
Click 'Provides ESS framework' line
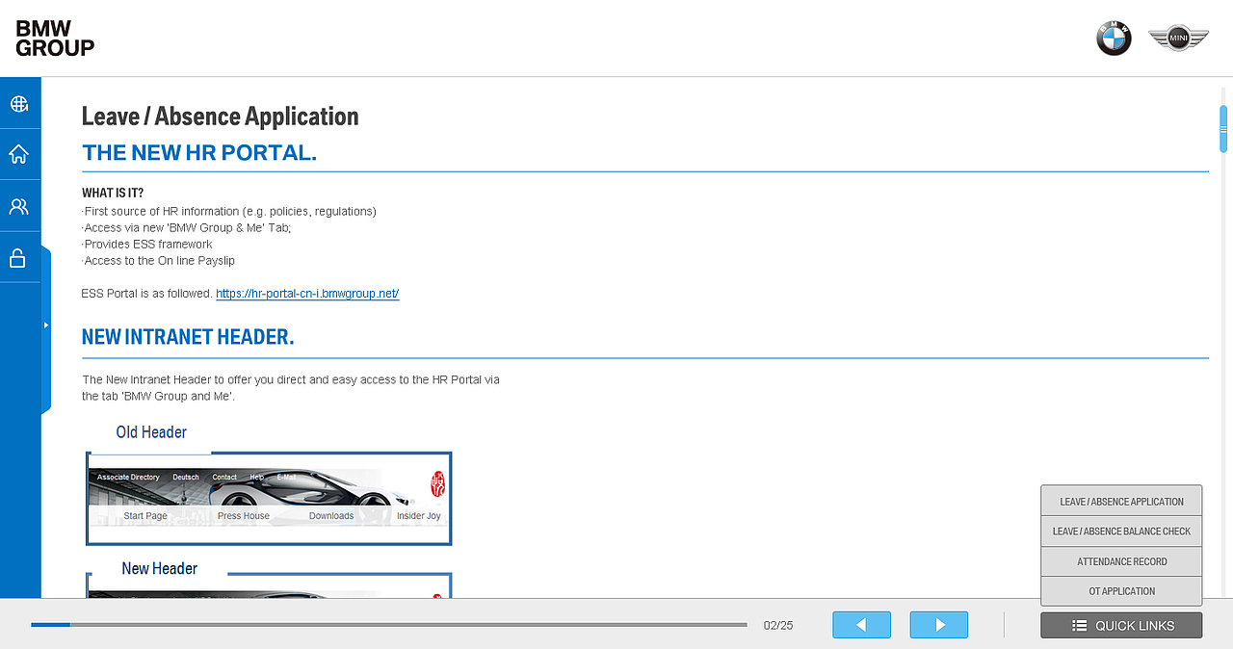click(147, 245)
